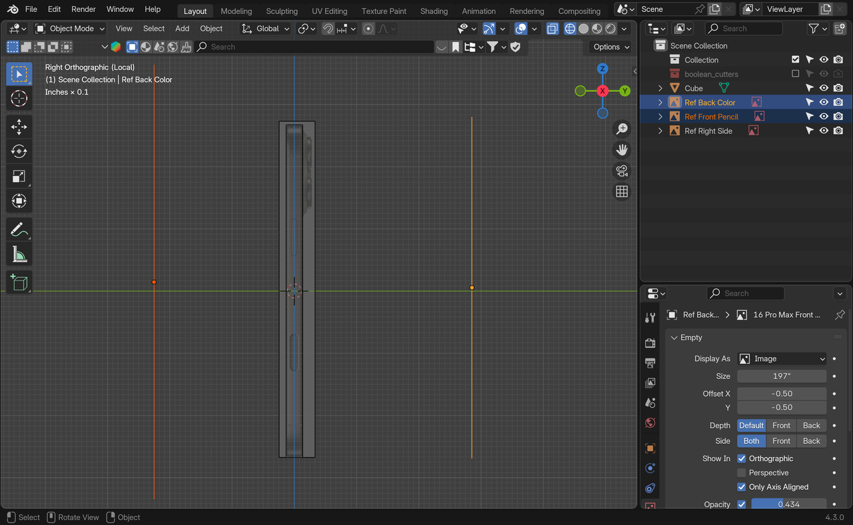The image size is (853, 525).
Task: Select the Scale tool
Action: point(19,176)
